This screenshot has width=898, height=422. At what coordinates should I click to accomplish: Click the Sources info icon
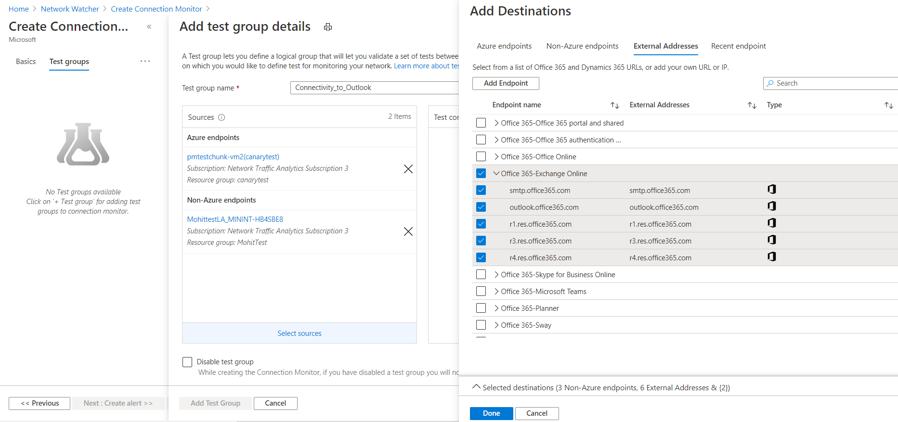click(221, 117)
